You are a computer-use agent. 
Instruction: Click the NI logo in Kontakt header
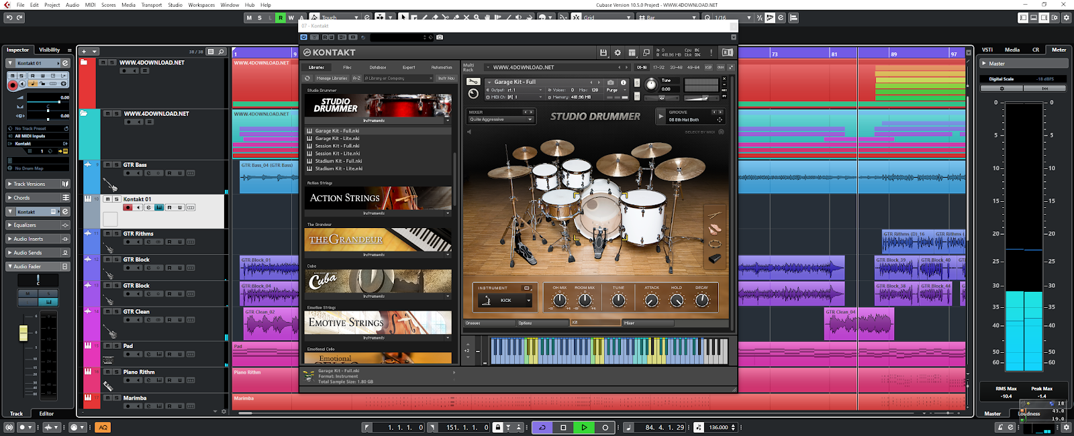point(727,52)
